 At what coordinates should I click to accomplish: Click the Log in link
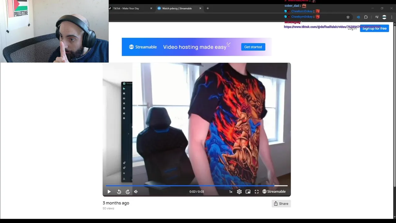tap(352, 28)
